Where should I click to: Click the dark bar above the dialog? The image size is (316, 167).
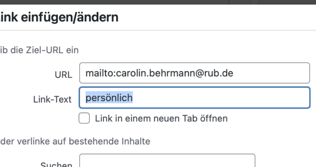click(158, 2)
